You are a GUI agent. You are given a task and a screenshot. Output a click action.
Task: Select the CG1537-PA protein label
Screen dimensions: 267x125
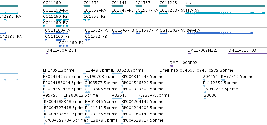147,30
